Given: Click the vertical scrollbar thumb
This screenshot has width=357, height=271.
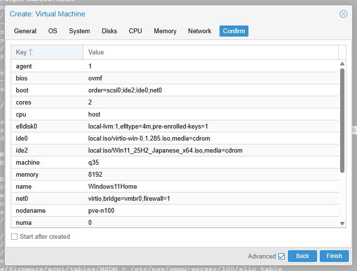Looking at the screenshot, I should 342,120.
